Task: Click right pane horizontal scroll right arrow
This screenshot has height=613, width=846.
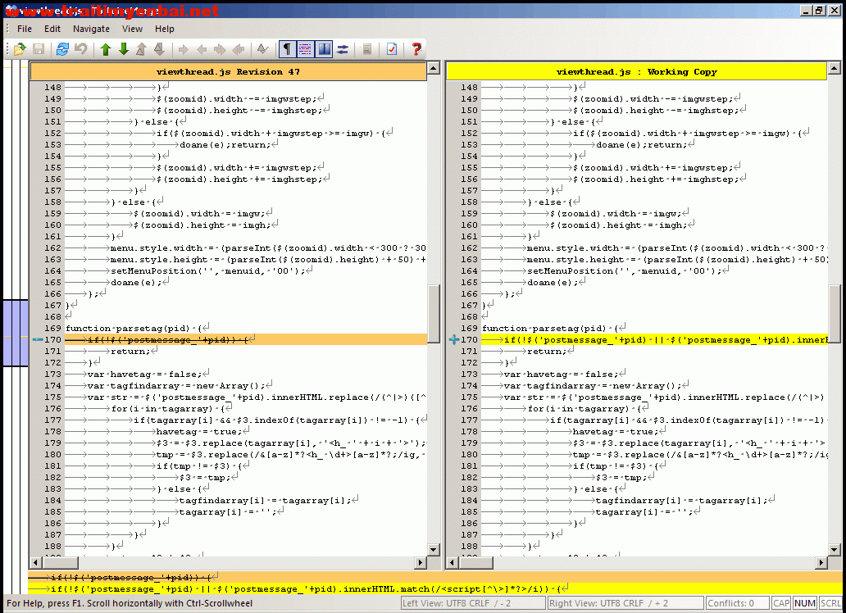Action: pos(821,563)
